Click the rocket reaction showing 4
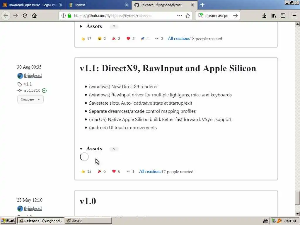Viewport: 300px width, 225px height. (145, 39)
